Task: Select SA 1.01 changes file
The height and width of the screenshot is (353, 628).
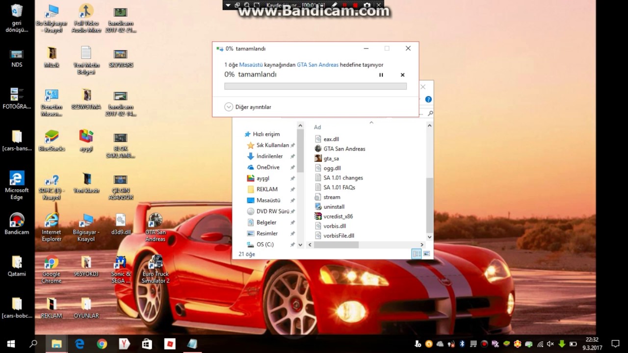Action: pyautogui.click(x=339, y=178)
